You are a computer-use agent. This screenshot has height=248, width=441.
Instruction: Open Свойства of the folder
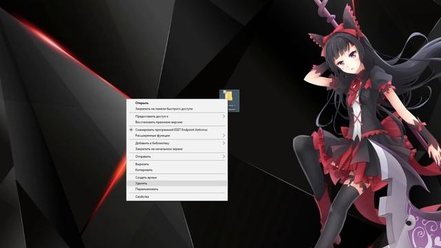click(177, 197)
